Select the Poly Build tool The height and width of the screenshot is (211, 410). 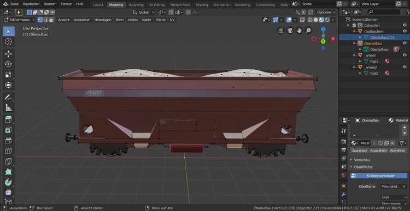pos(9,172)
